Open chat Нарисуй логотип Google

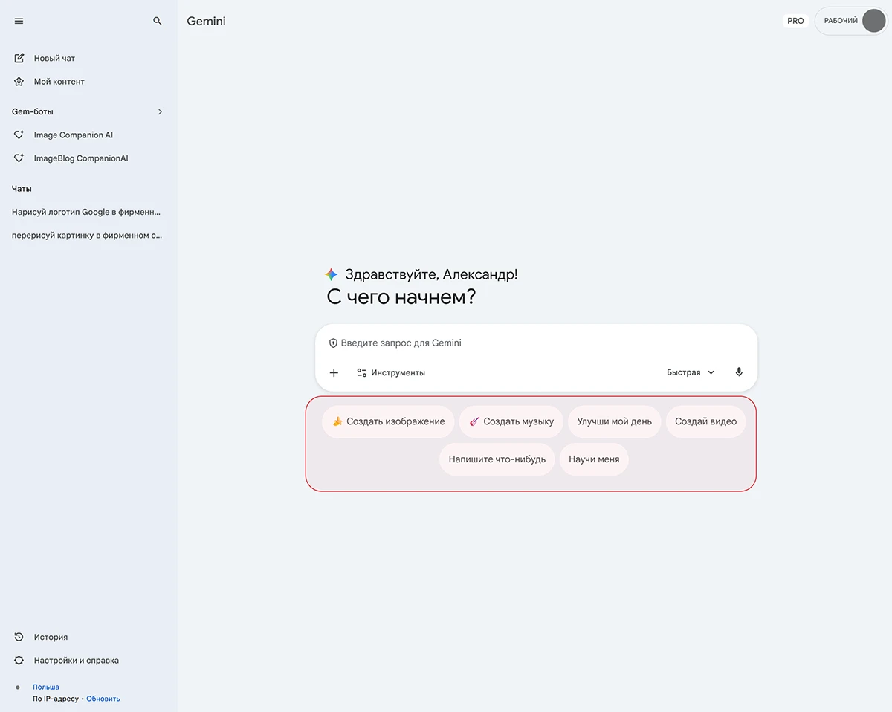pyautogui.click(x=86, y=212)
